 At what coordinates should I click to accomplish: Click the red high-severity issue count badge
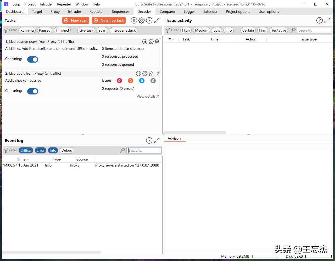click(119, 81)
